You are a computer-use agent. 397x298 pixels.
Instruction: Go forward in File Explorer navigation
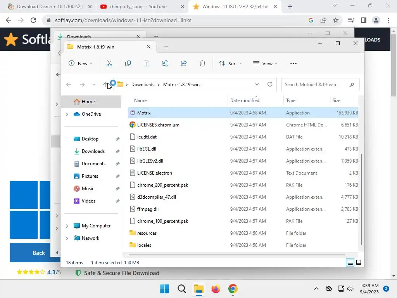[82, 84]
